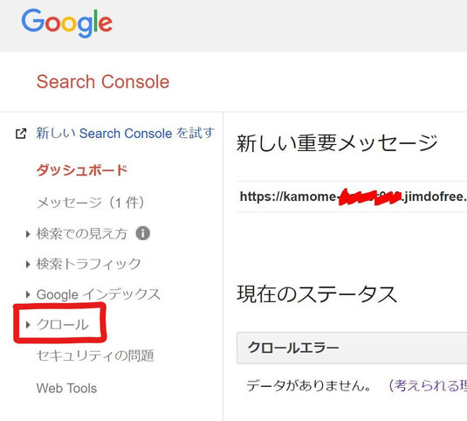The height and width of the screenshot is (421, 467).
Task: Select クロール menu label
Action: tap(63, 324)
